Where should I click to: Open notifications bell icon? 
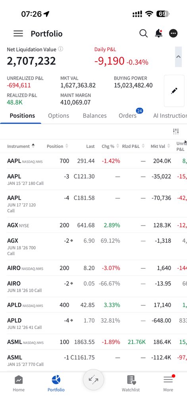(158, 33)
